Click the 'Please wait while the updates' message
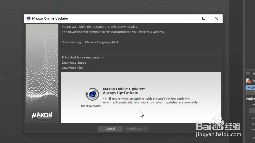The width and height of the screenshot is (255, 143). tap(100, 27)
